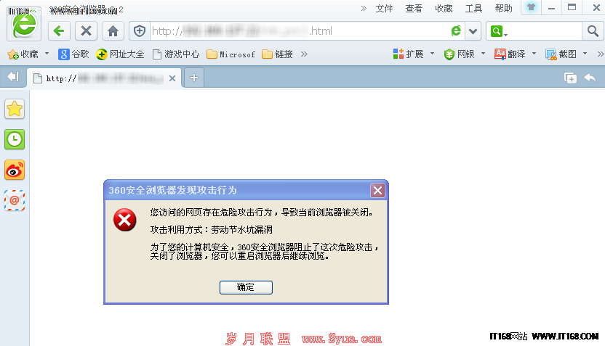Click the 扩展 extensions button

click(409, 54)
